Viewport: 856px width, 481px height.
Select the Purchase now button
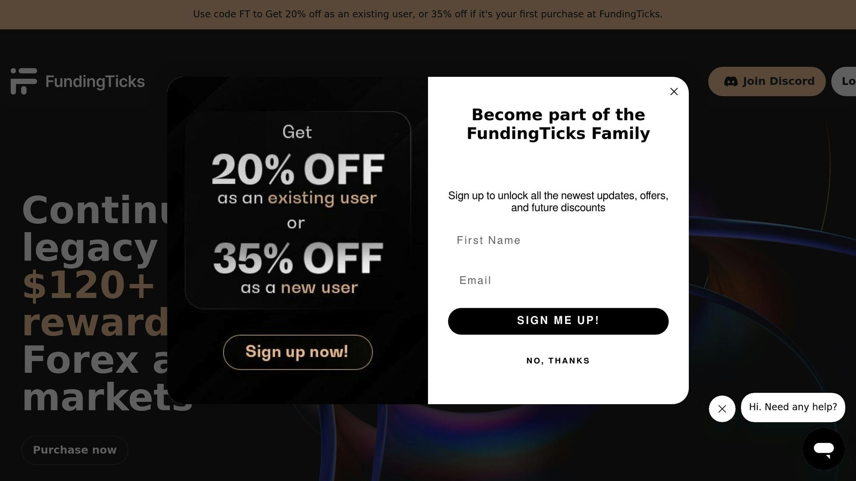[75, 450]
